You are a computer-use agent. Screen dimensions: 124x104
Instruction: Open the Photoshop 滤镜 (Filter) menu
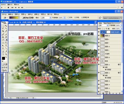(x=37, y=14)
